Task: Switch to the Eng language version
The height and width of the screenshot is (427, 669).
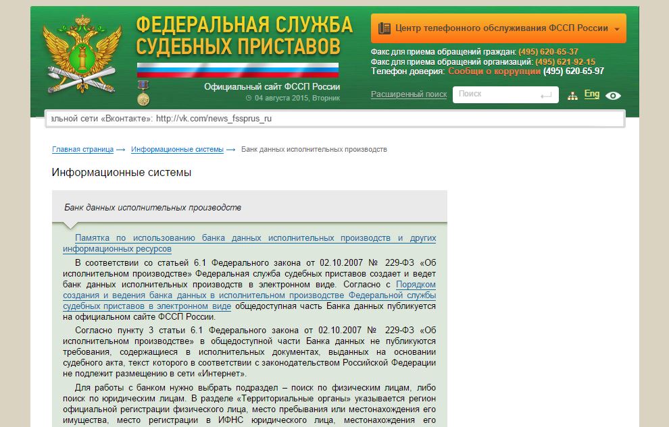Action: [592, 94]
